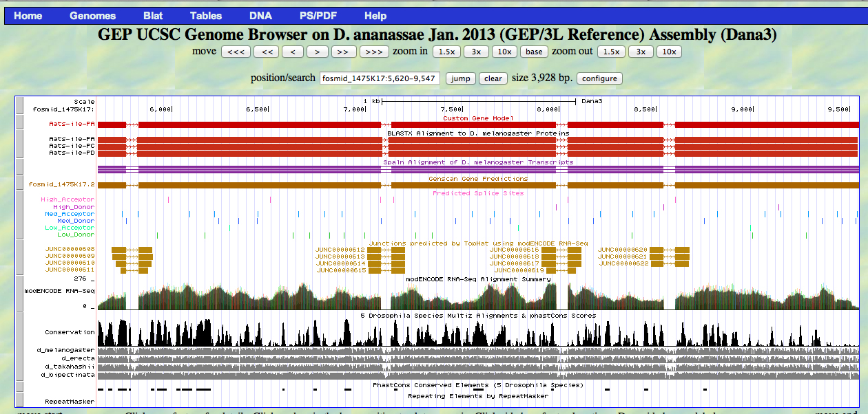Select the red Aats-ile-PA Custom Gene Model label
868x414 pixels.
(72, 124)
